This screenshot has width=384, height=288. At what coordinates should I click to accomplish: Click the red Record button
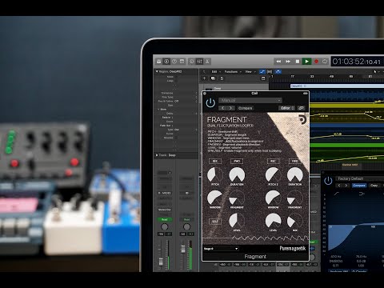(316, 62)
